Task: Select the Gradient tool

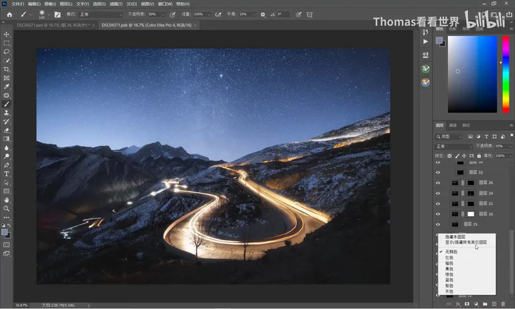Action: [6, 139]
